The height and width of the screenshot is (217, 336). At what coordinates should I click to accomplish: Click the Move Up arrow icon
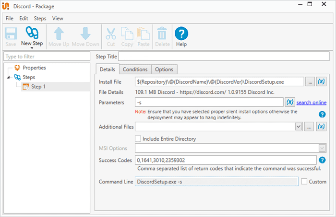(59, 34)
